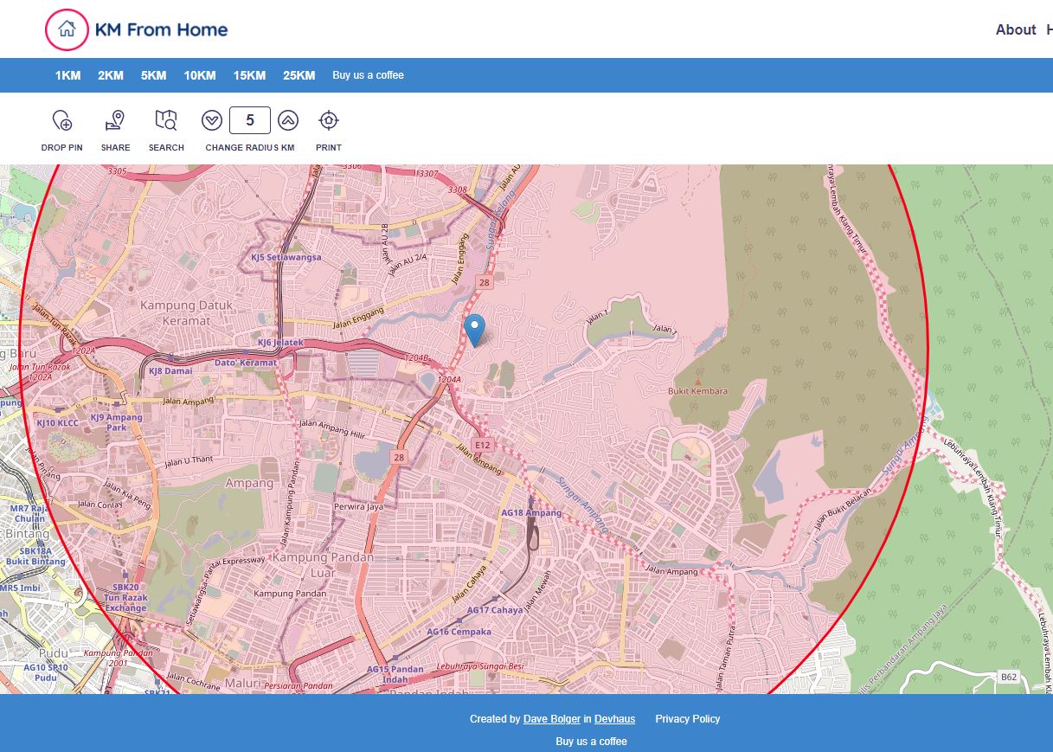Click the Dato' Keramat station label
This screenshot has height=752, width=1053.
click(246, 363)
